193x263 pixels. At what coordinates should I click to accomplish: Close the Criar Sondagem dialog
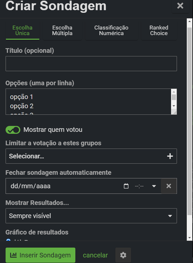pos(180,6)
